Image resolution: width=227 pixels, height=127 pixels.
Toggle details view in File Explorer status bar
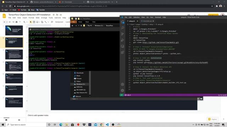pyautogui.click(x=198, y=99)
